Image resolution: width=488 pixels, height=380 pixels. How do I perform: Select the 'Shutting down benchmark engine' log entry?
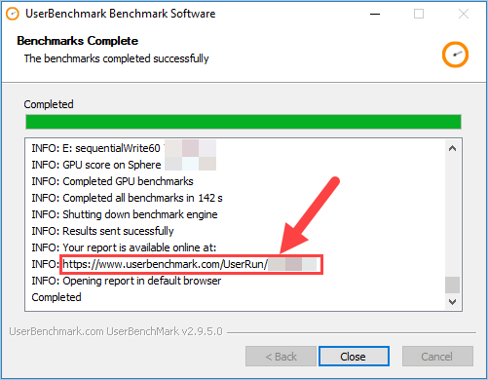coord(125,214)
